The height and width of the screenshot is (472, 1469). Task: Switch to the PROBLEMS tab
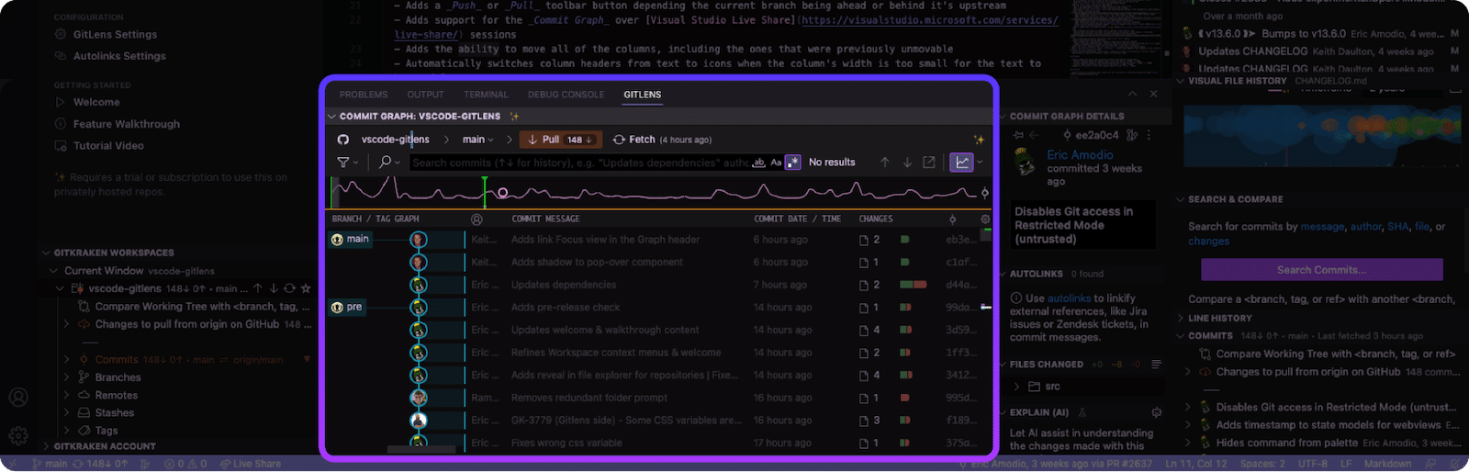[x=364, y=95]
